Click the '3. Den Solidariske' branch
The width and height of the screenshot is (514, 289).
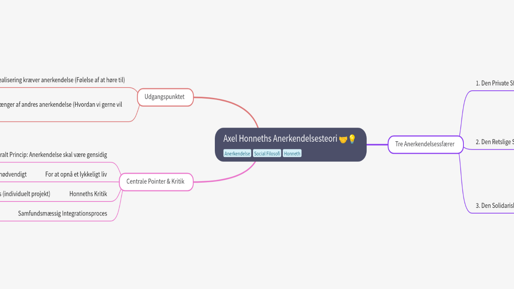(x=494, y=206)
